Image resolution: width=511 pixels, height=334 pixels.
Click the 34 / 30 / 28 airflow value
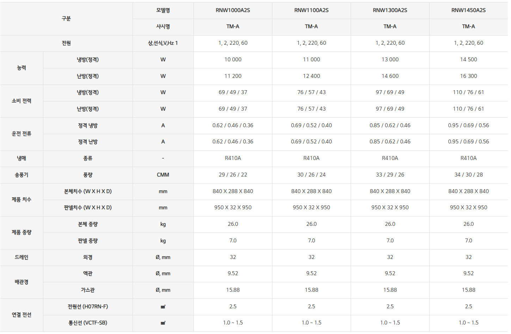coord(468,175)
